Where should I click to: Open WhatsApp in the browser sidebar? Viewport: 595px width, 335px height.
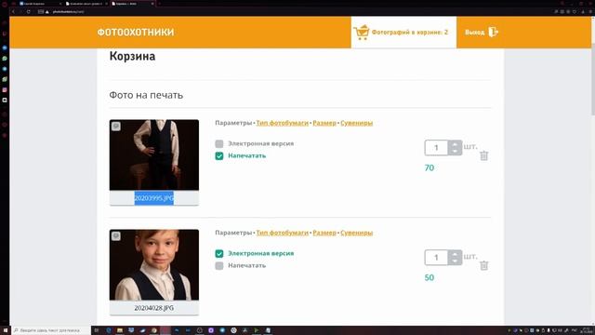[5, 59]
